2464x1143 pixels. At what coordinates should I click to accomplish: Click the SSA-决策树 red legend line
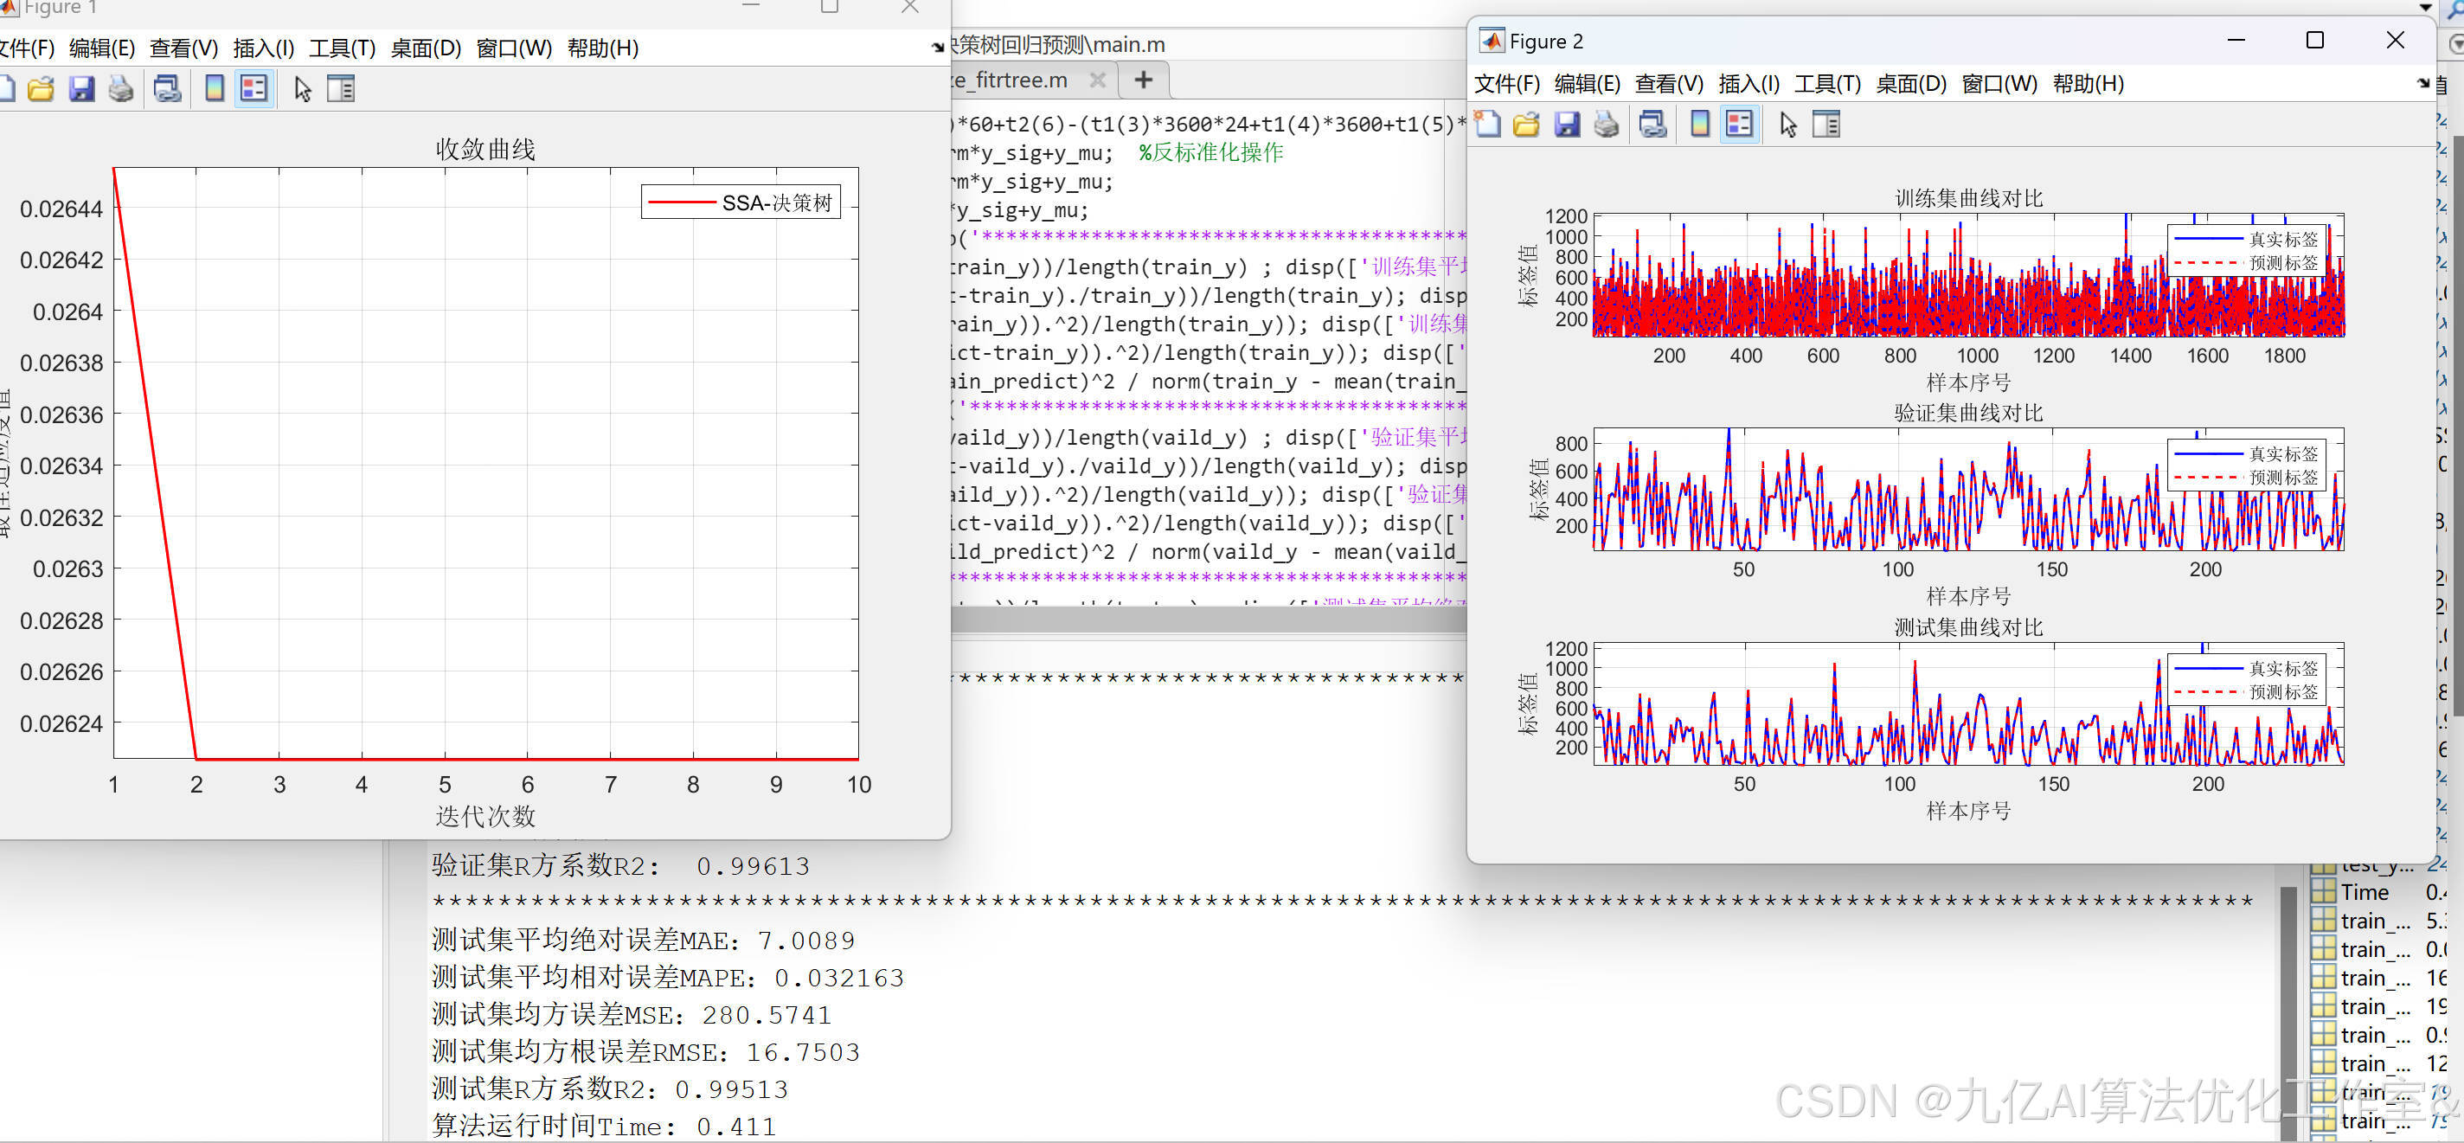[681, 202]
